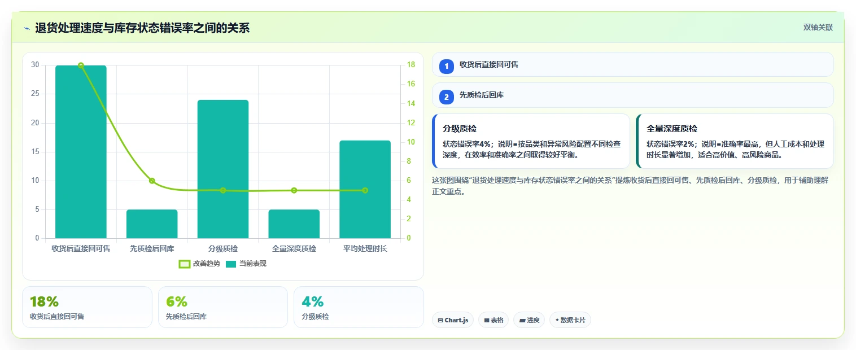Click the blue number 2 badge
The height and width of the screenshot is (350, 856).
447,97
